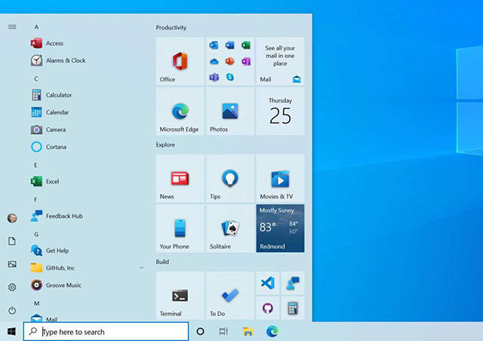Click the 'Type here to search' box
The height and width of the screenshot is (341, 483).
point(106,331)
